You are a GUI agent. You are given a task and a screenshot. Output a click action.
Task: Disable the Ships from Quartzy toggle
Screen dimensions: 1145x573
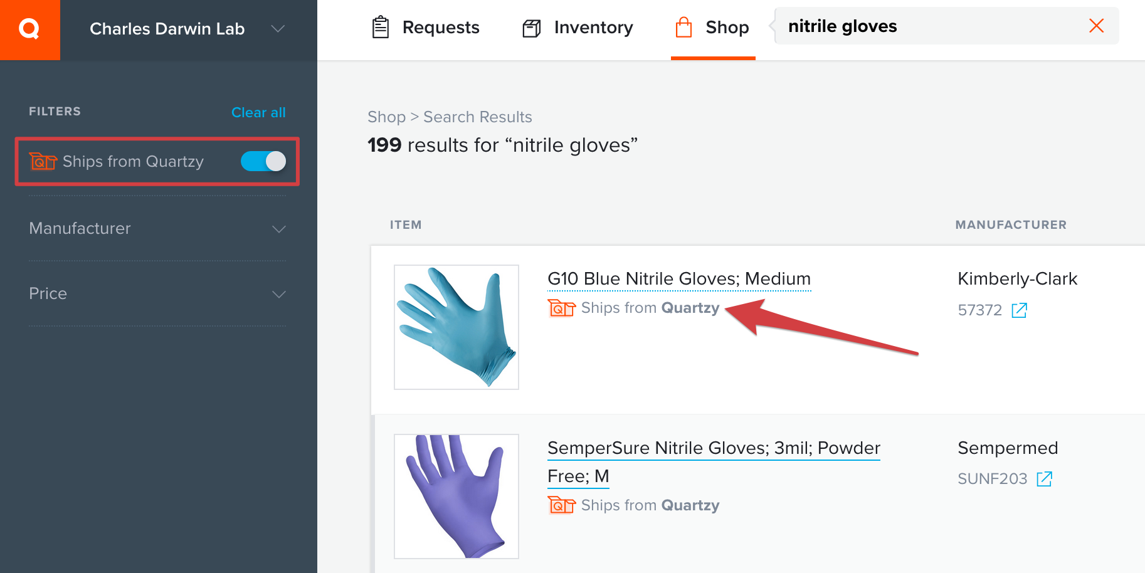pyautogui.click(x=263, y=161)
